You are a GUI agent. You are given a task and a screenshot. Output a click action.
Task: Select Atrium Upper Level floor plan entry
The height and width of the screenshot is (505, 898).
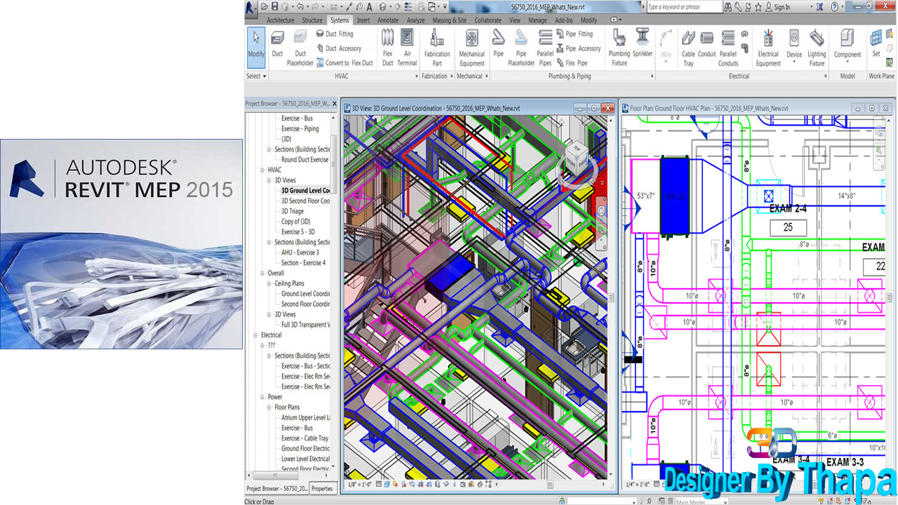(x=306, y=417)
